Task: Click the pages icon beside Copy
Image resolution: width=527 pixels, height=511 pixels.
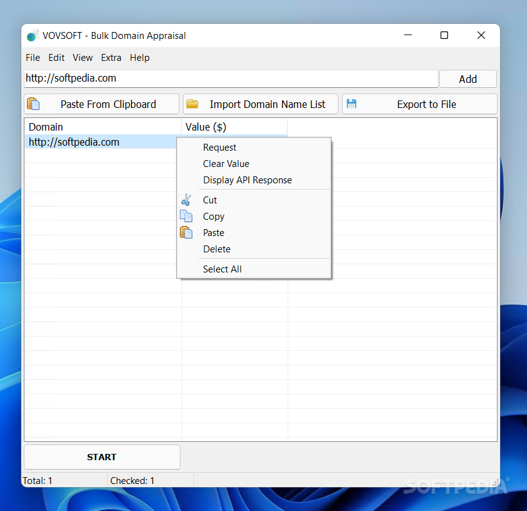Action: 186,216
